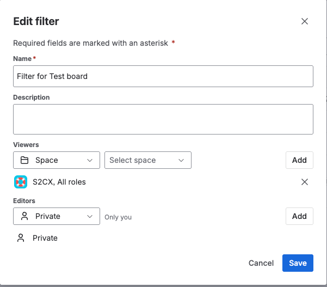The image size is (327, 287).
Task: Save the filter changes
Action: pyautogui.click(x=298, y=263)
